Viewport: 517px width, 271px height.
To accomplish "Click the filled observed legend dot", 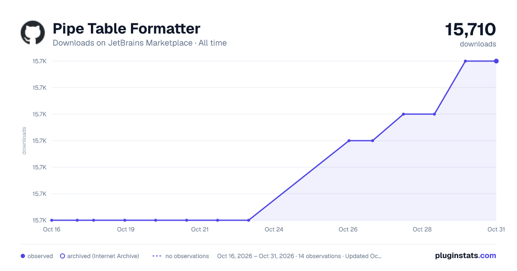I will [x=23, y=256].
